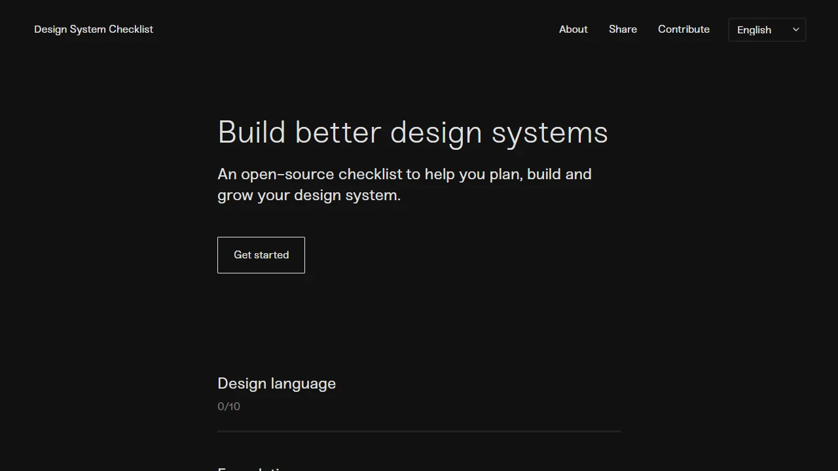Click the Design System Checklist logo
The width and height of the screenshot is (838, 471).
point(93,29)
